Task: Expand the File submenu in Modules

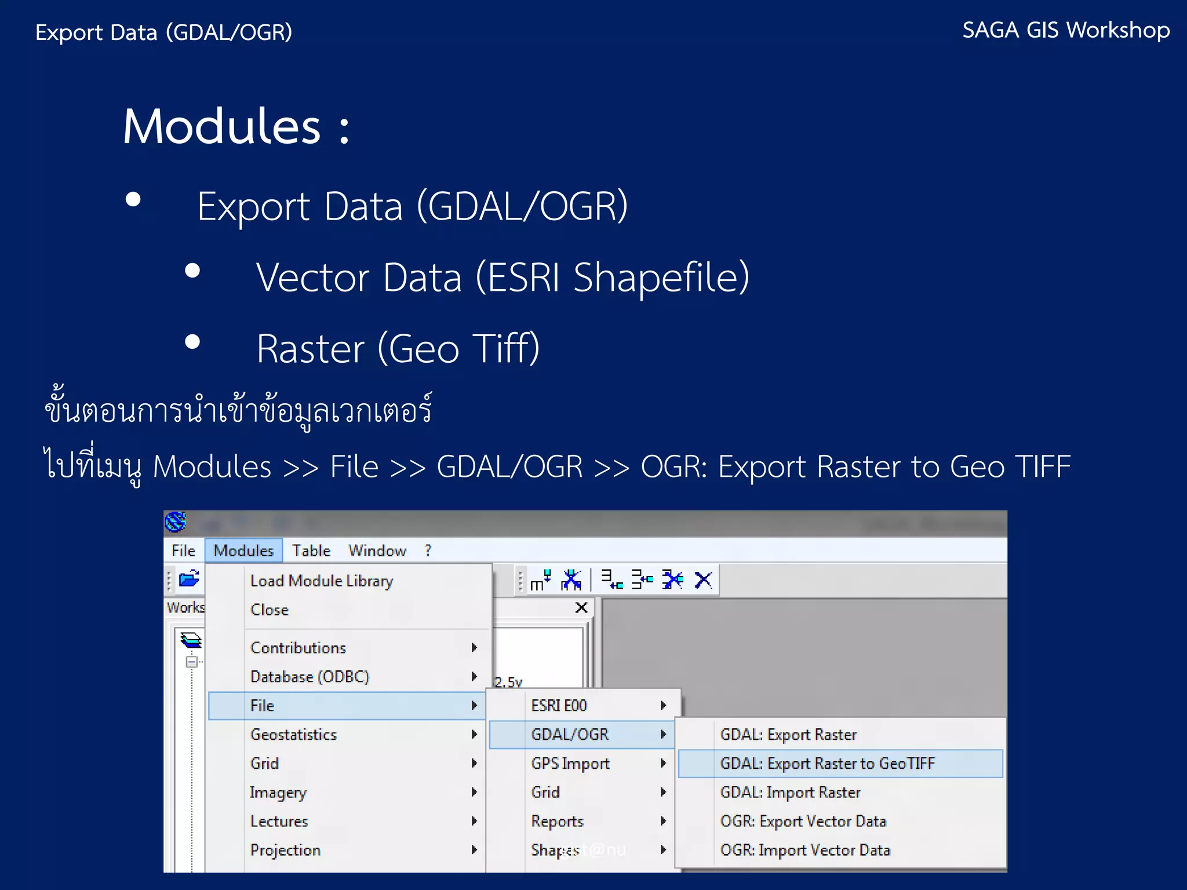Action: 347,706
